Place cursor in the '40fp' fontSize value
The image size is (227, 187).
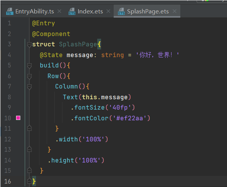click(120, 108)
